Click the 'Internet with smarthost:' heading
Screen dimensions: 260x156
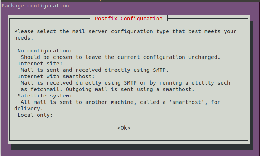56,76
